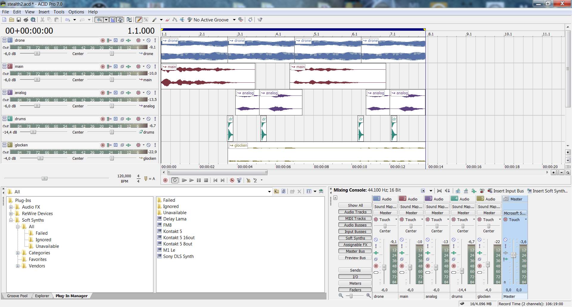Open the All path dropdown in Plug-In Manager
The image size is (572, 307).
[x=269, y=192]
